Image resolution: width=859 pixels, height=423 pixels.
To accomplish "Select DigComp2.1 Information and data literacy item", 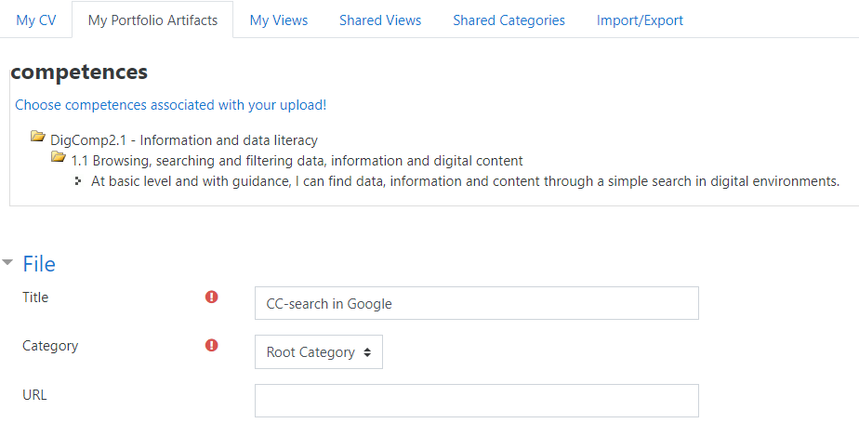I will [183, 140].
